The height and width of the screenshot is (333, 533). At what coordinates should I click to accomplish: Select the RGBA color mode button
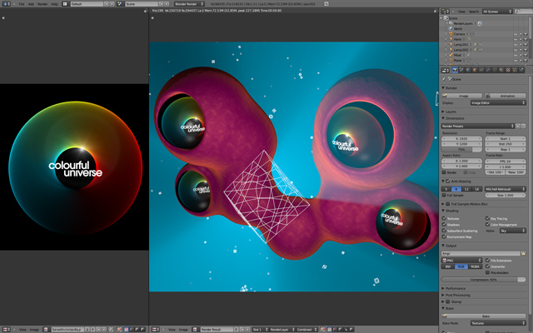474,266
